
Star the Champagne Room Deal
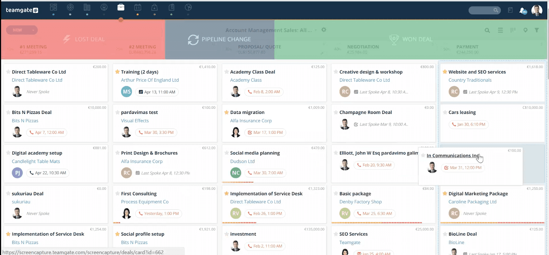(336, 112)
